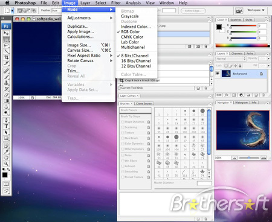The image size is (272, 222).
Task: Create new adjustment layer from Layers panel
Action: point(241,95)
